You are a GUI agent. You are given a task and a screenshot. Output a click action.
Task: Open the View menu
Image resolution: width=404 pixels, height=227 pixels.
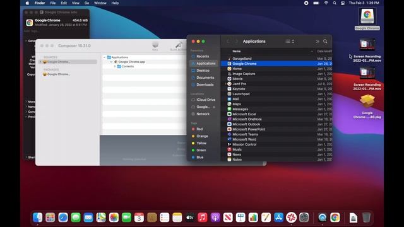point(76,3)
